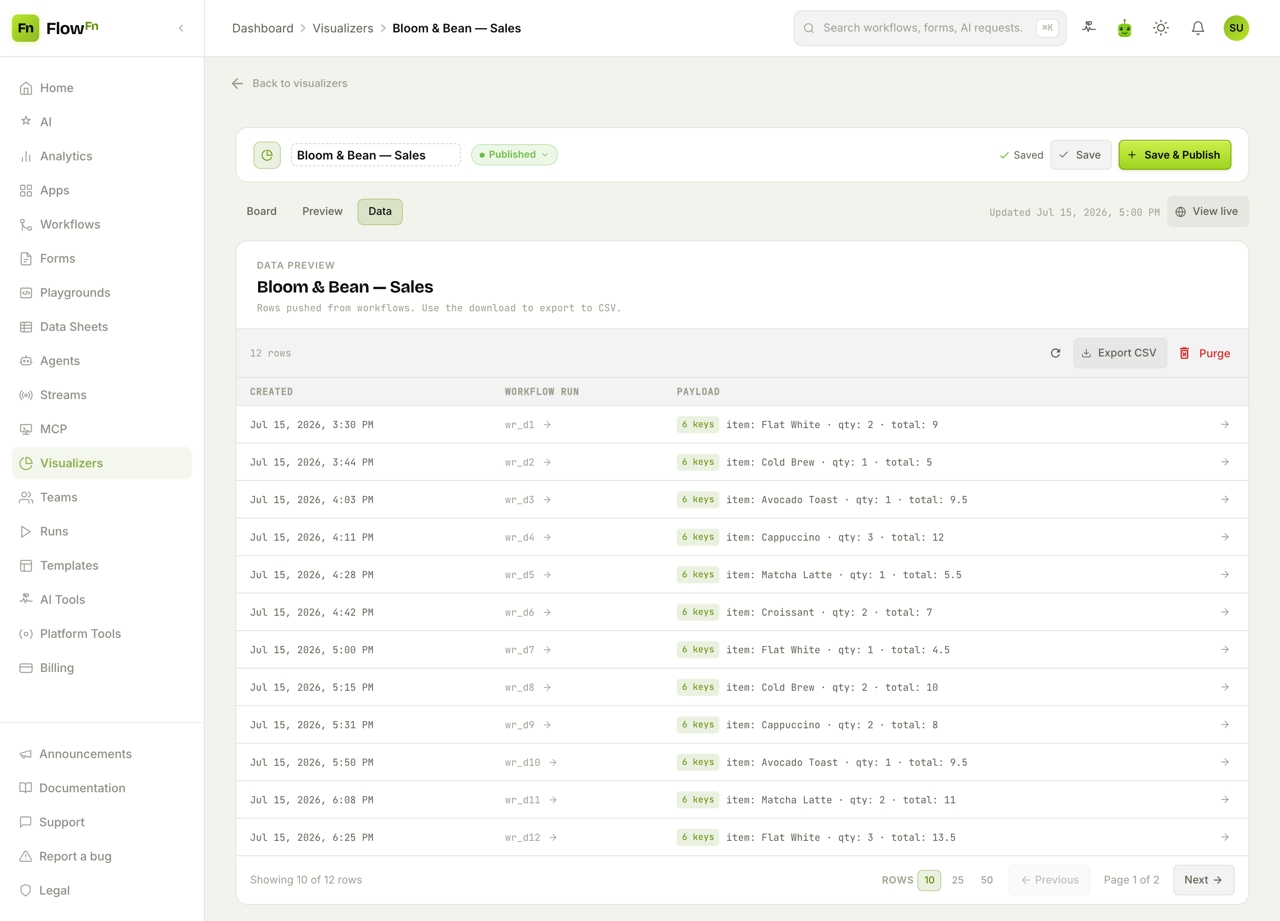
Task: Open Documentation in sidebar
Action: pos(102,788)
